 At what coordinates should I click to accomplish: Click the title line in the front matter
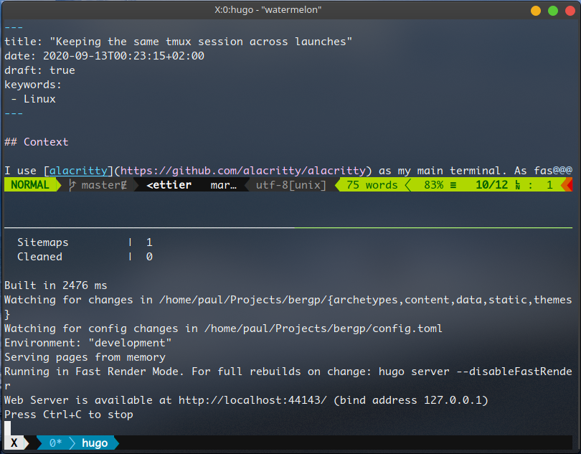[x=178, y=42]
